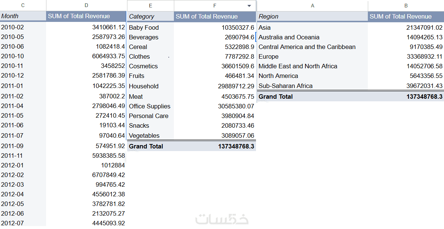The image size is (444, 229).
Task: Select column C header
Action: (23, 5)
